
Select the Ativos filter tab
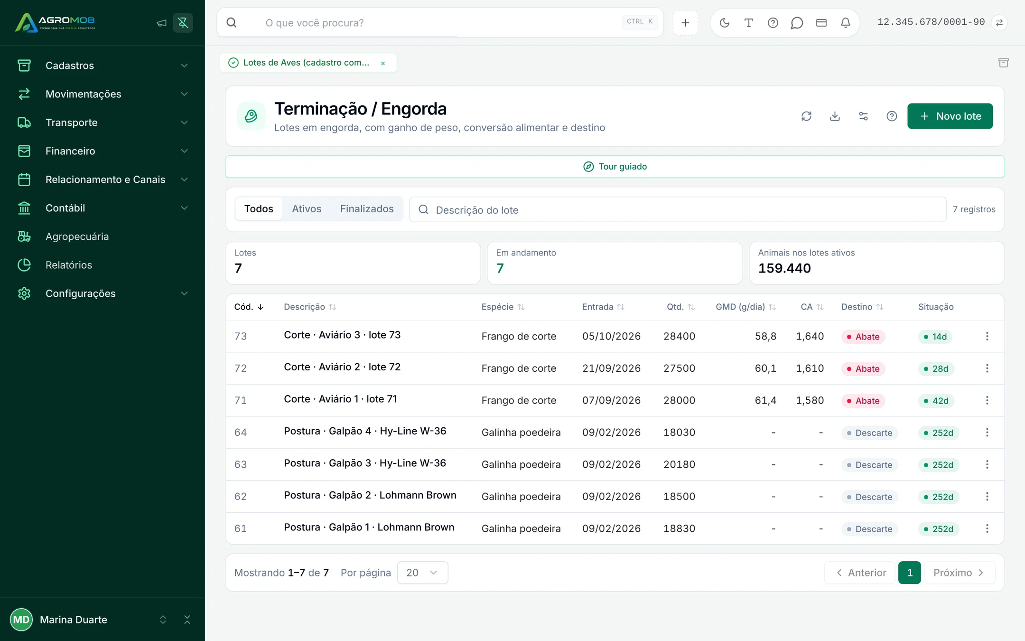click(x=307, y=209)
